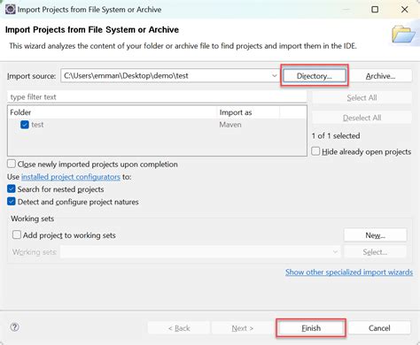This screenshot has height=345, width=420.
Task: Click the type filter text field
Action: pyautogui.click(x=157, y=97)
